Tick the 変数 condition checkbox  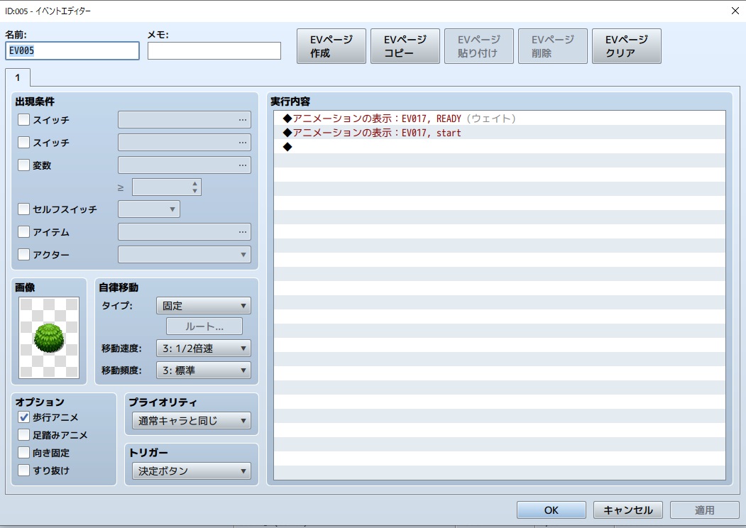click(x=24, y=165)
